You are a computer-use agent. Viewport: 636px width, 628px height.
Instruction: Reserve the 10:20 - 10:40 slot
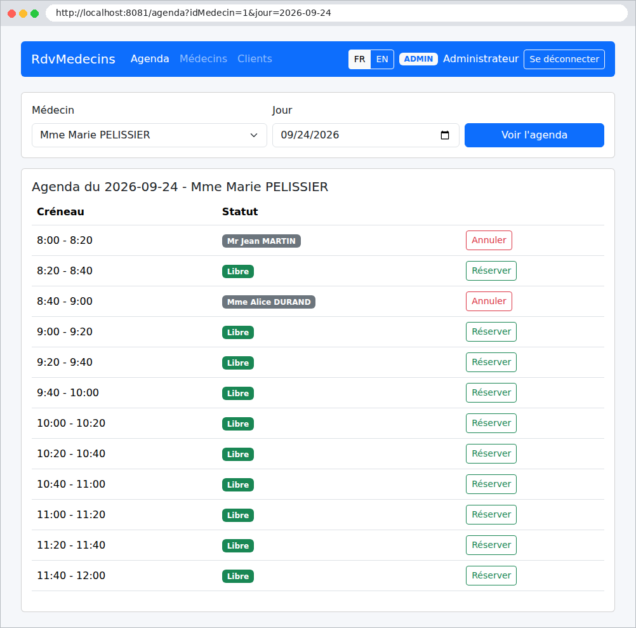491,453
